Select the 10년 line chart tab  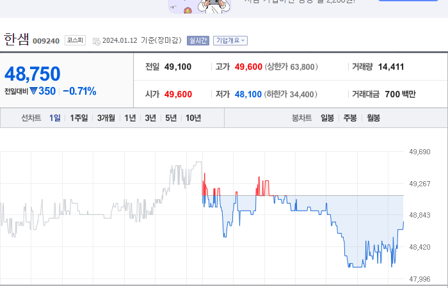(x=193, y=118)
